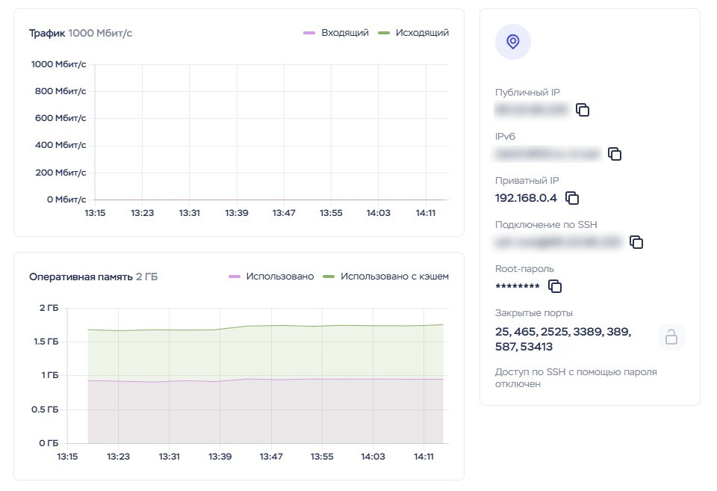Screen dimensions: 717x491
Task: Click the Публичный IP label
Action: [527, 93]
